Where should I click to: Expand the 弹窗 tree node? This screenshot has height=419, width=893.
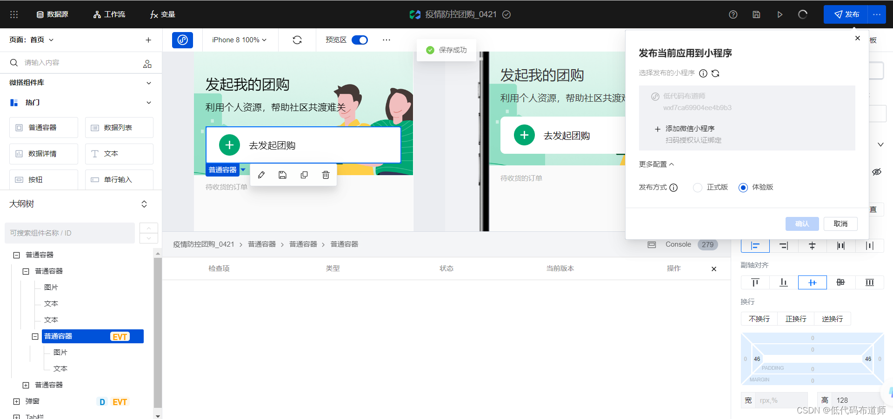[x=17, y=401]
